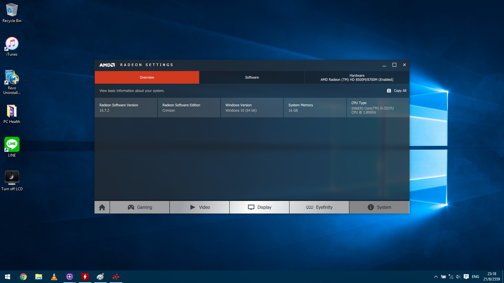Close the Radeon Settings window
Image resolution: width=504 pixels, height=283 pixels.
click(404, 65)
